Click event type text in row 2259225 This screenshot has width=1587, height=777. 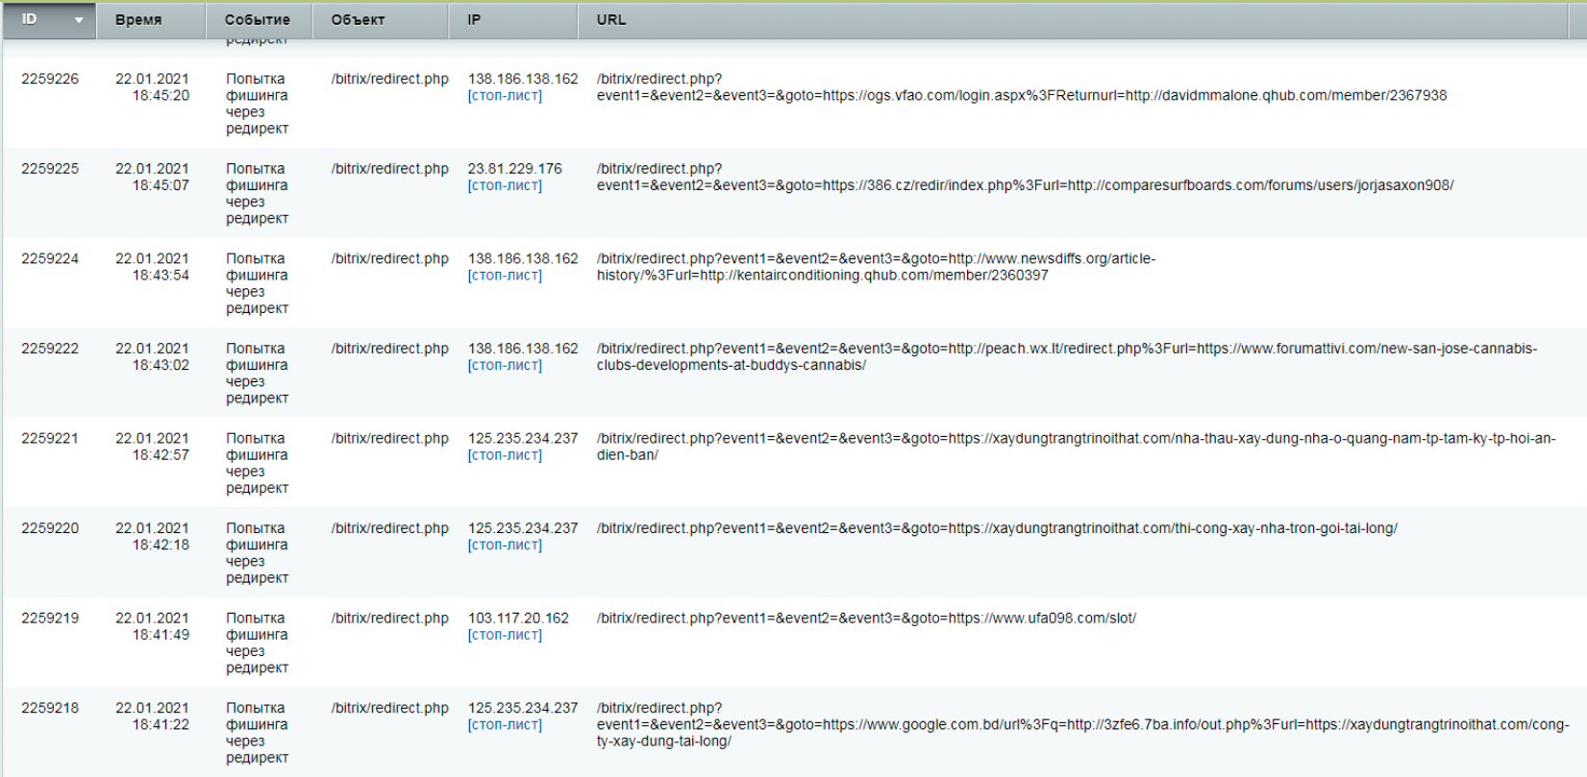pos(258,194)
